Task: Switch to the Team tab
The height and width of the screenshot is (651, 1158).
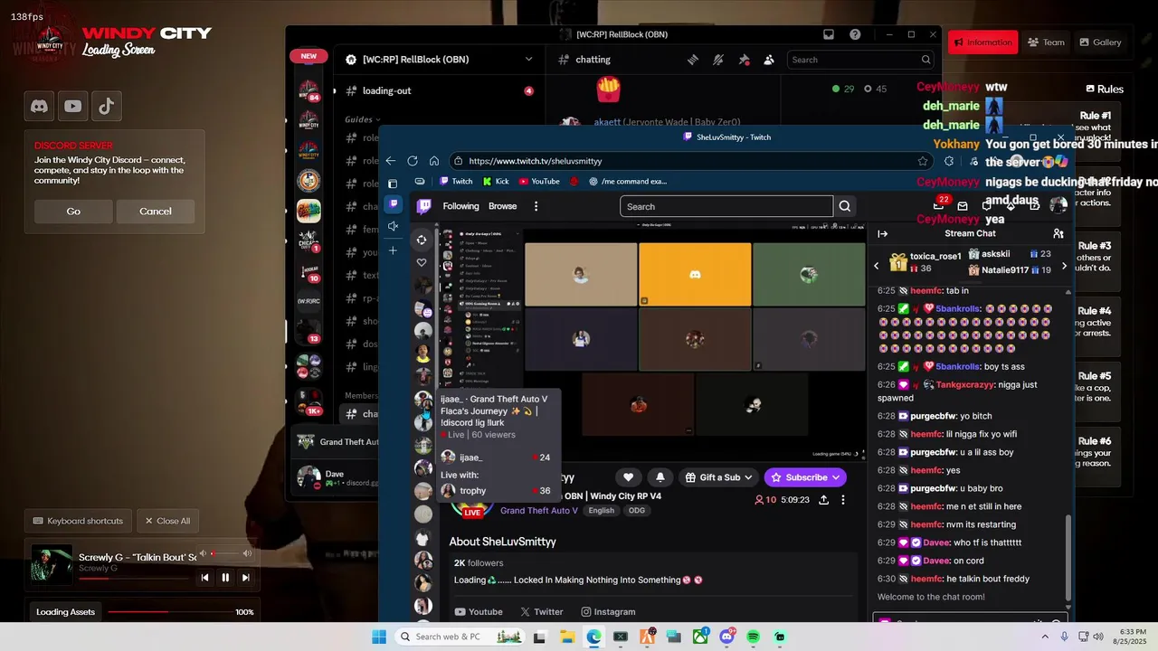Action: 1045,42
